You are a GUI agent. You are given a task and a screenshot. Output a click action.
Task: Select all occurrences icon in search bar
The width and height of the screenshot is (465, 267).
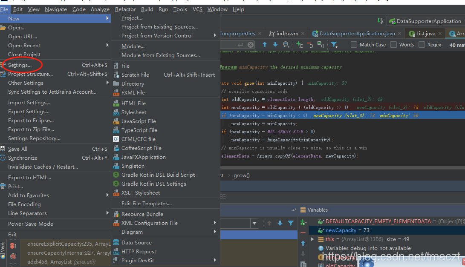pos(321,44)
